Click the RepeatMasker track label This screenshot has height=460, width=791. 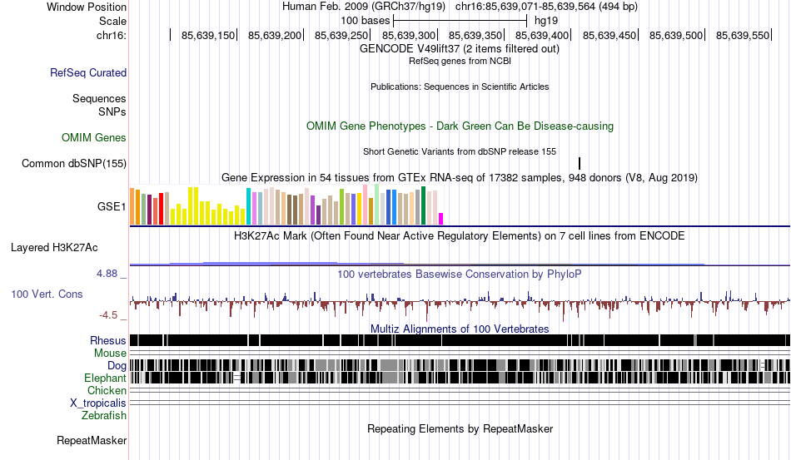coord(92,440)
